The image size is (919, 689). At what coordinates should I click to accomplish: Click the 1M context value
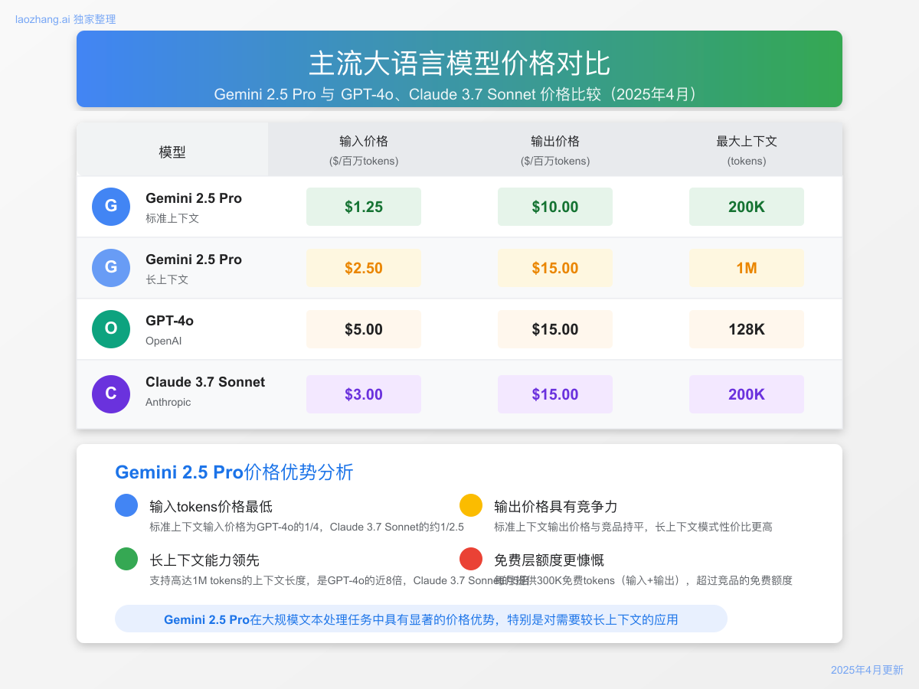click(x=747, y=268)
